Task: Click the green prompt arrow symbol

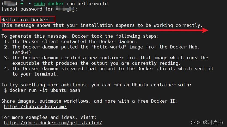Action: click(22, 4)
